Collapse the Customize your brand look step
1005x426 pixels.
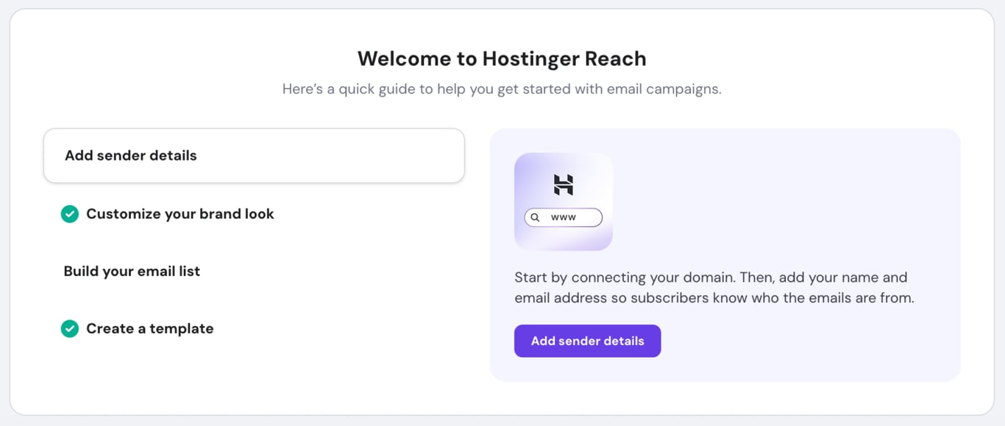click(x=180, y=214)
